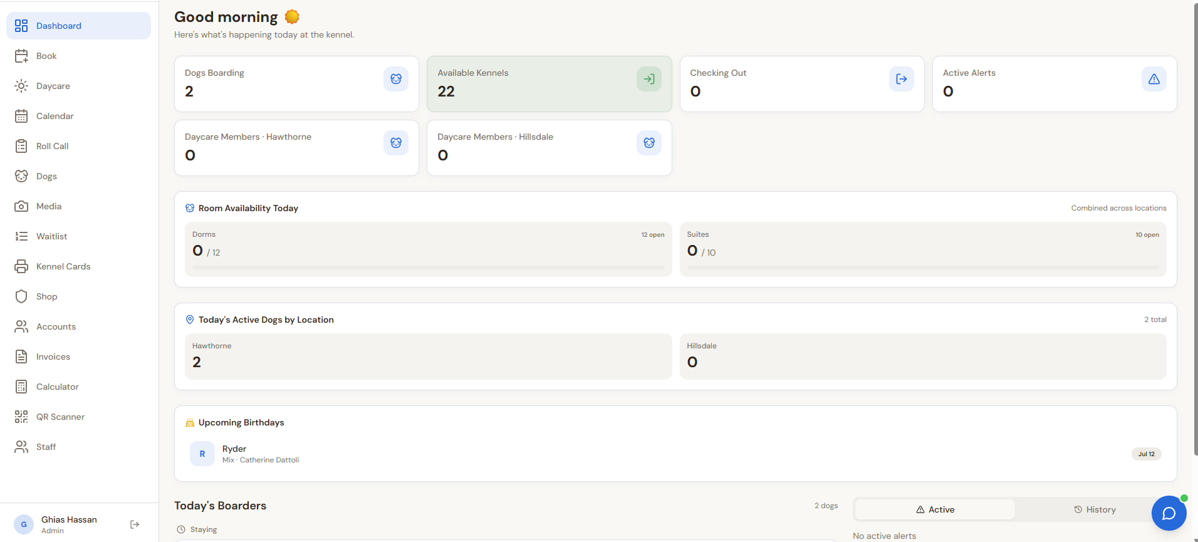Click the 'Ryder' birthday entry name

tap(234, 449)
